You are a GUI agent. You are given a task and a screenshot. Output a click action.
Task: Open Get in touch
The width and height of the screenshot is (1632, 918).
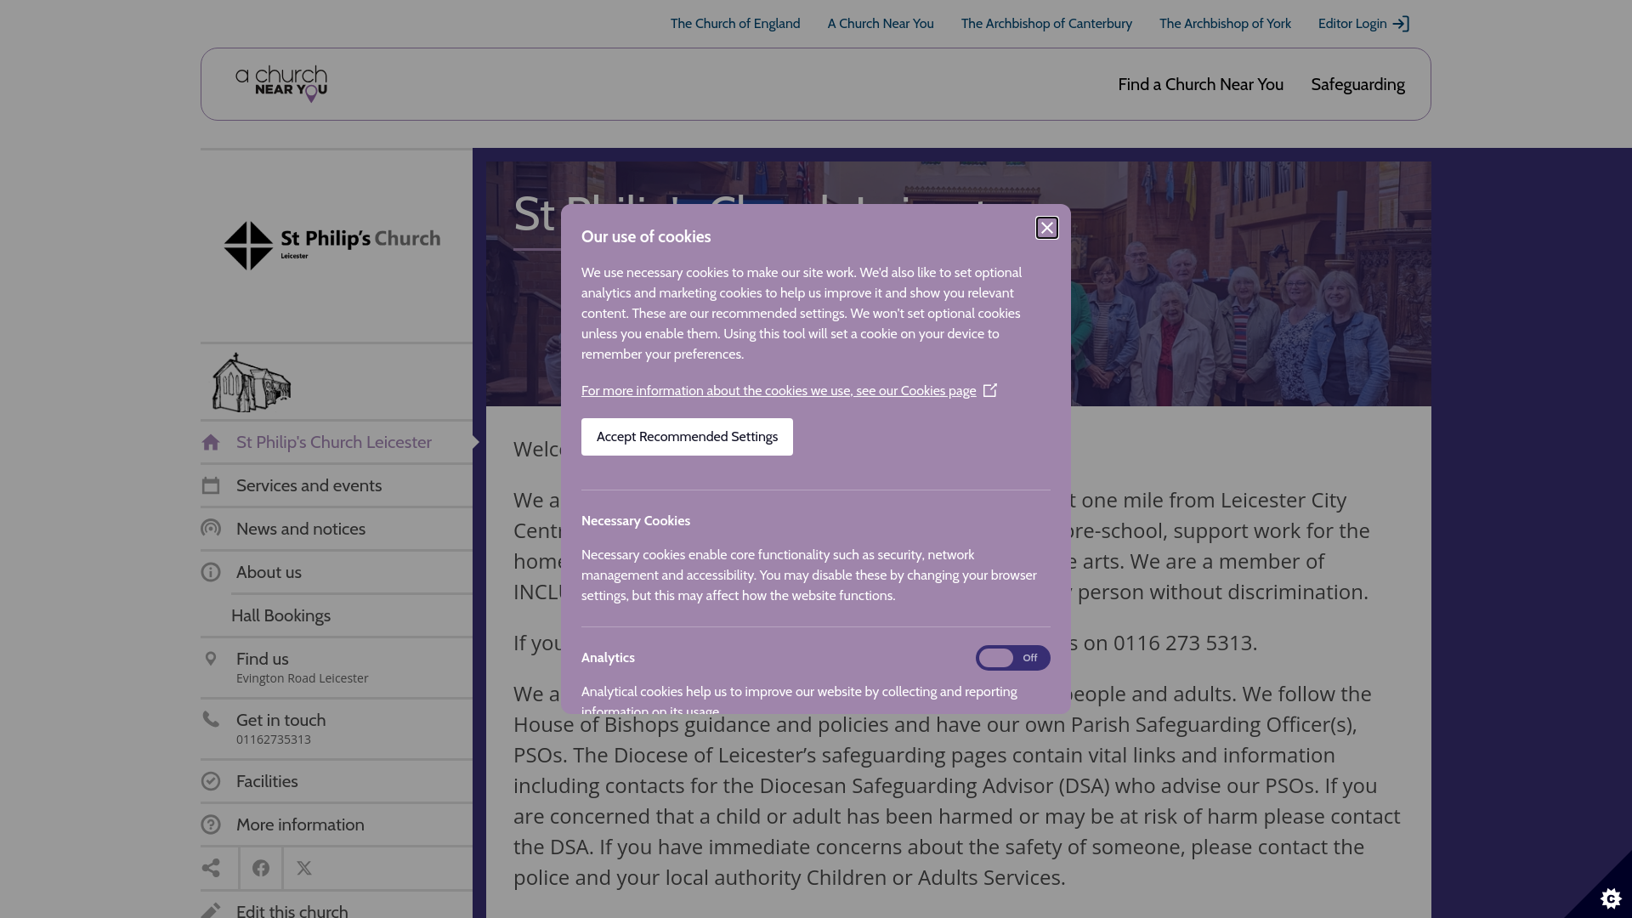(337, 729)
